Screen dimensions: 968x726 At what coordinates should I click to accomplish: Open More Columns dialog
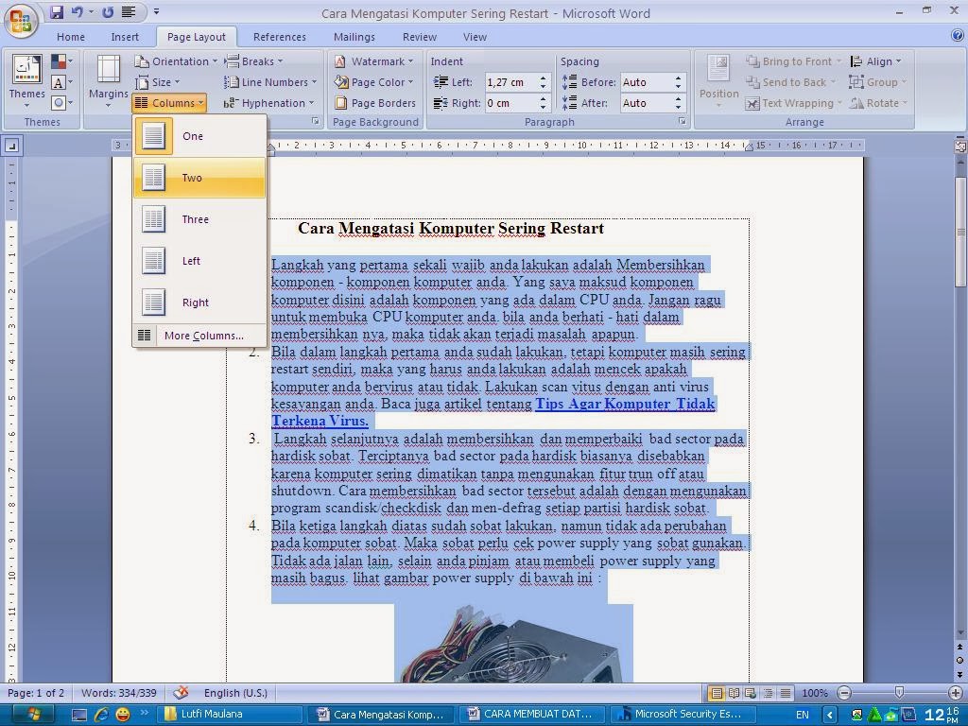pos(199,336)
